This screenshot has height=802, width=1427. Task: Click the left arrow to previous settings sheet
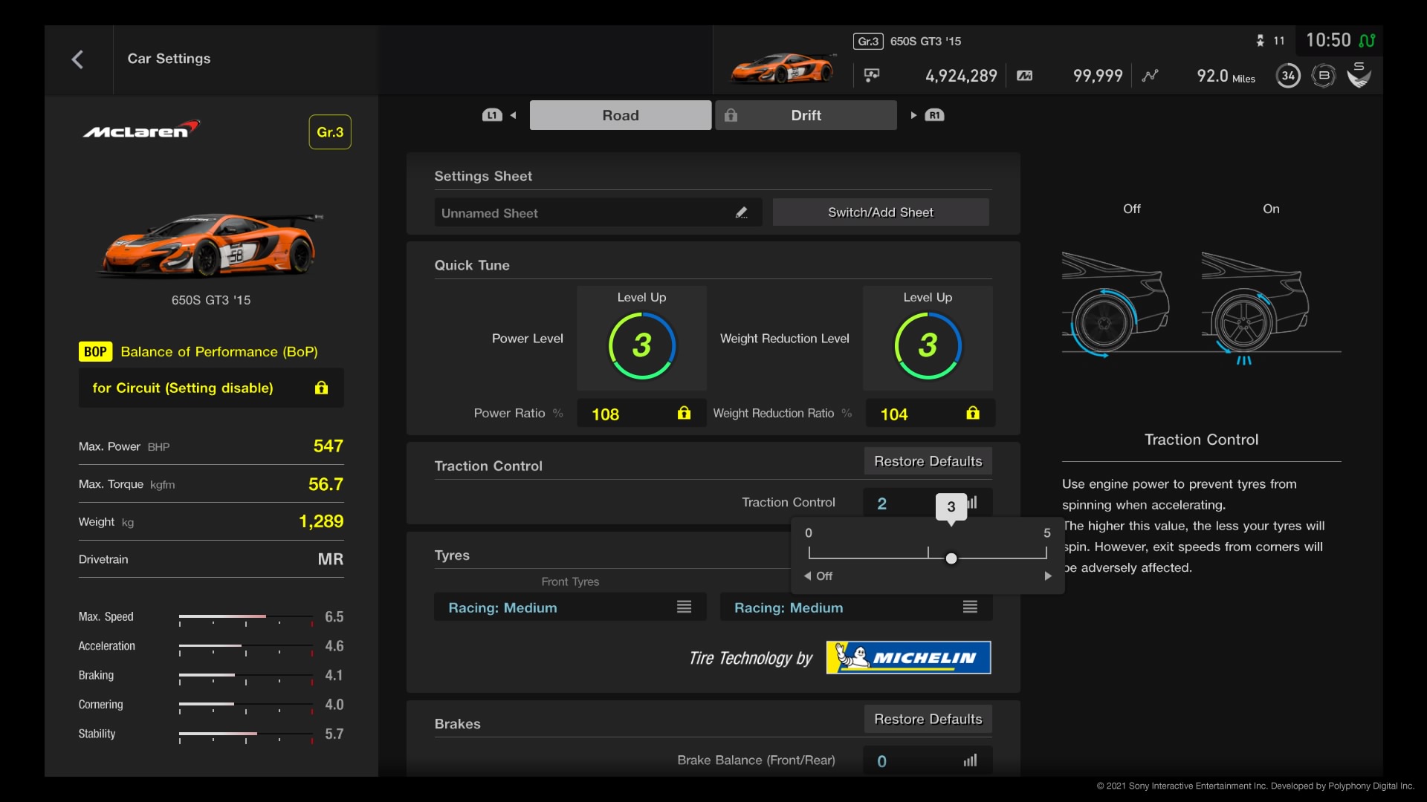coord(513,114)
